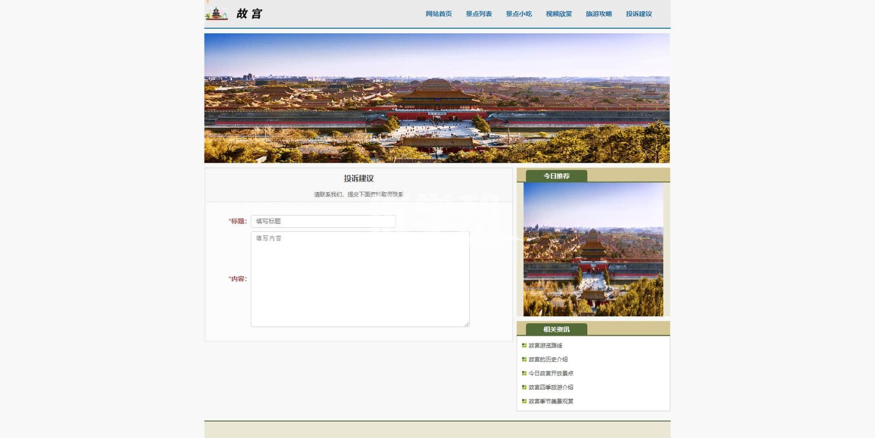Navigate to 旅游攻略 page

point(598,14)
